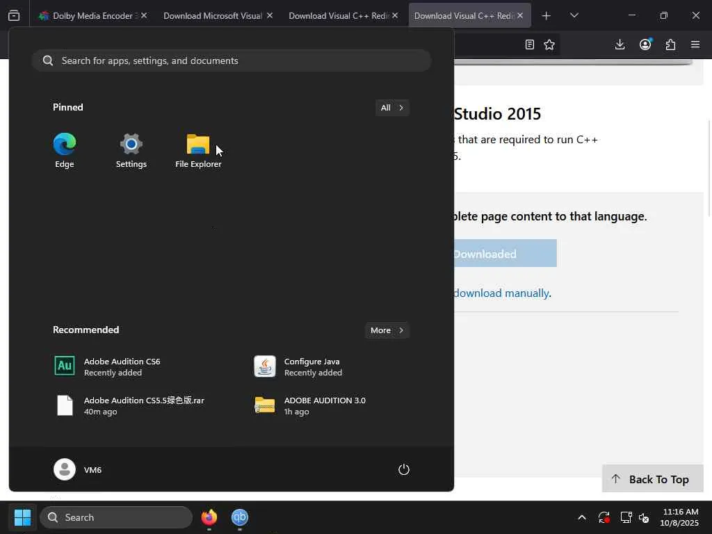This screenshot has height=534, width=712.
Task: Click the page vertical scrollbar
Action: 709,168
